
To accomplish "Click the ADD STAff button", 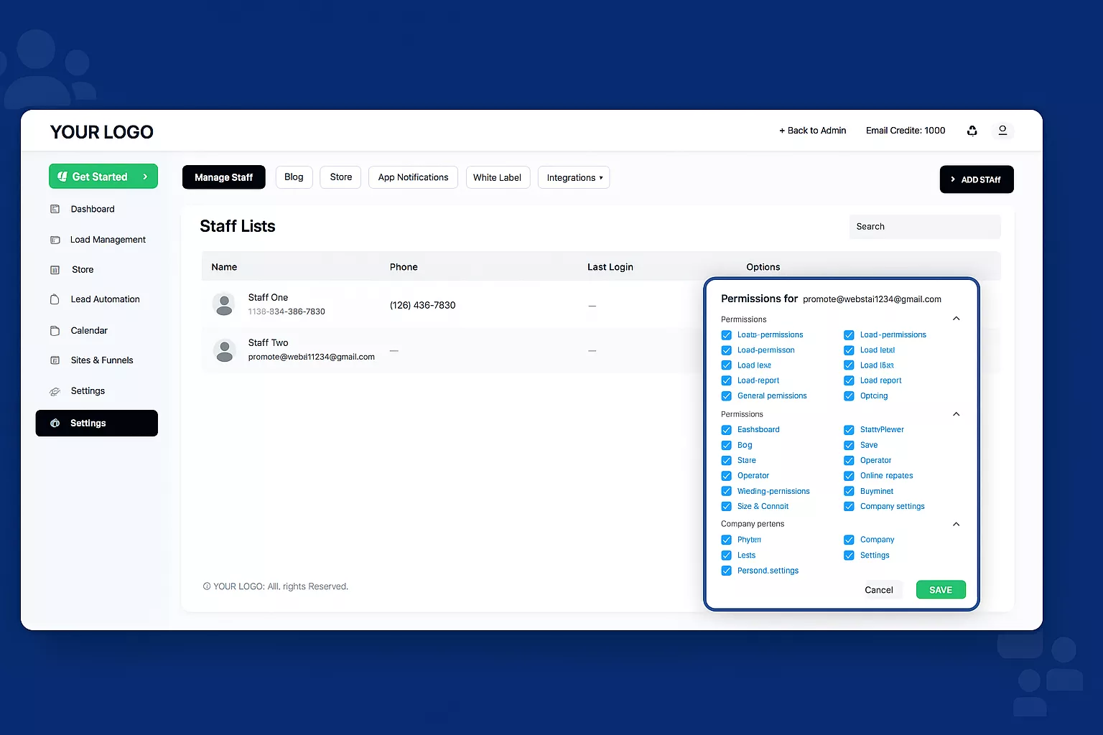I will (x=976, y=179).
